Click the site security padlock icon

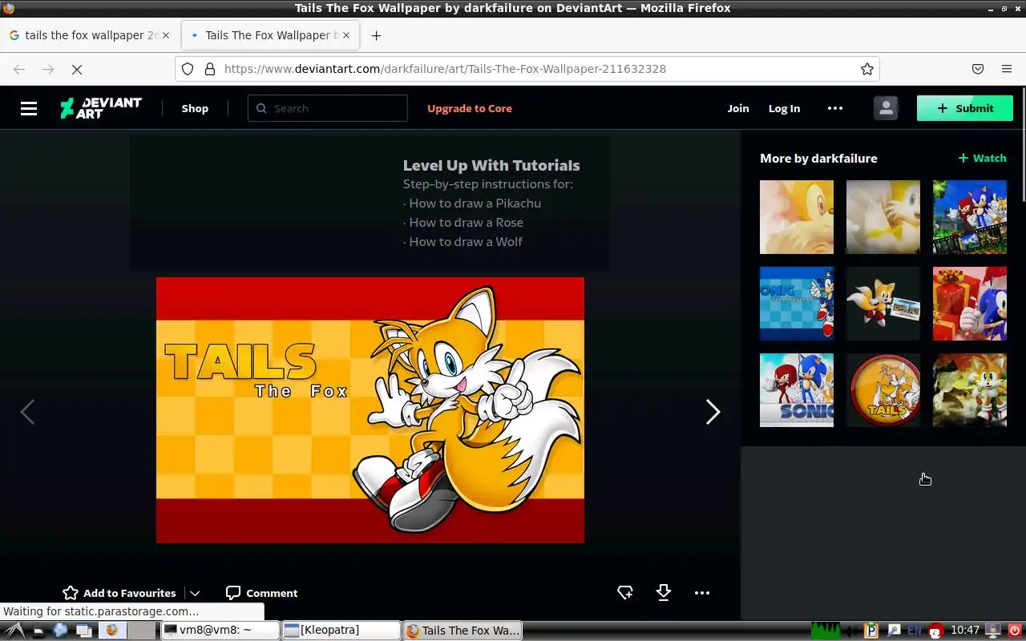(210, 69)
